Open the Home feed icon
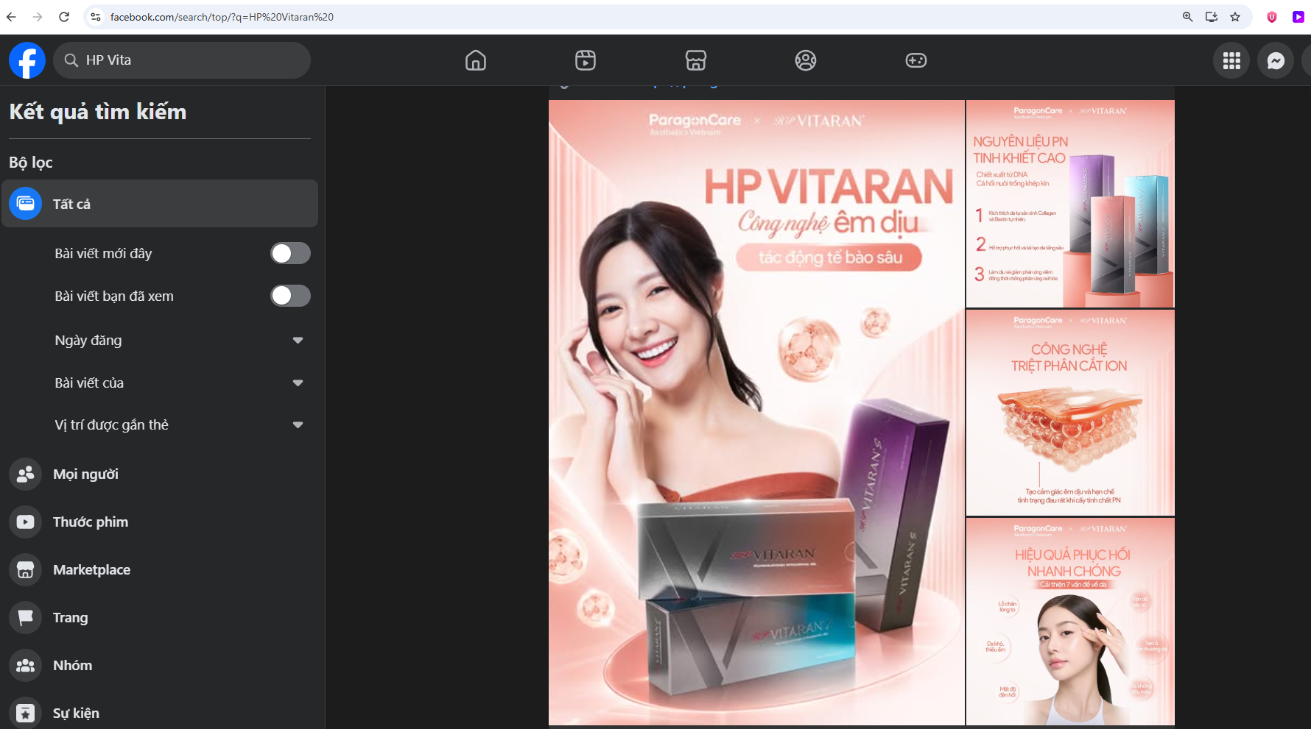 (476, 60)
